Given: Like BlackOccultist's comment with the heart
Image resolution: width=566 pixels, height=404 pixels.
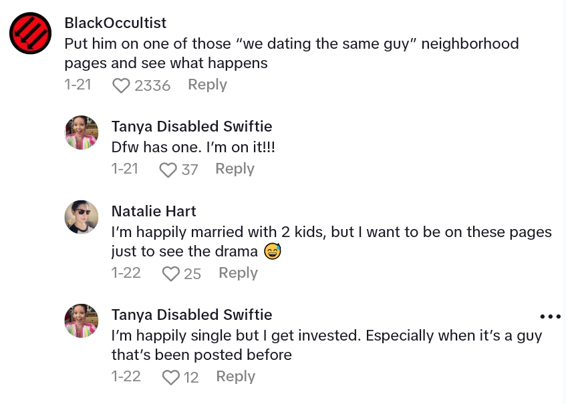Looking at the screenshot, I should [x=121, y=85].
